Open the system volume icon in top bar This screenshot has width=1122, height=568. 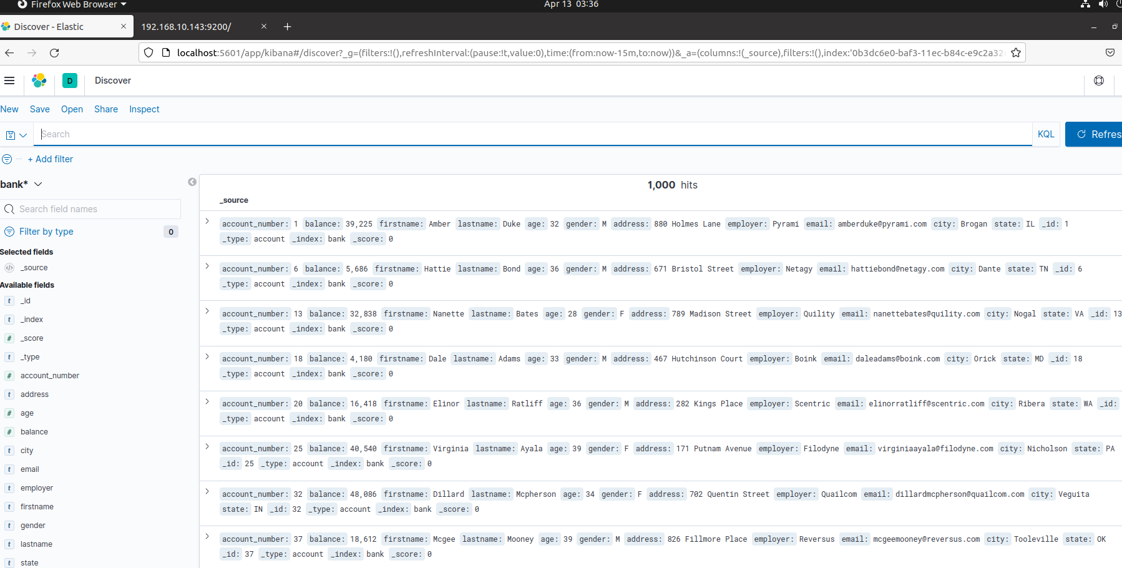pyautogui.click(x=1103, y=4)
